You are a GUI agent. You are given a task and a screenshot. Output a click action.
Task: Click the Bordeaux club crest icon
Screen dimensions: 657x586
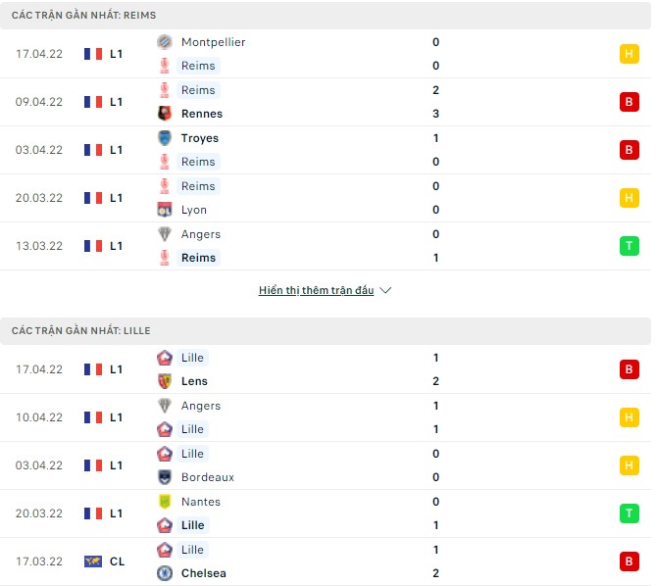tap(165, 477)
